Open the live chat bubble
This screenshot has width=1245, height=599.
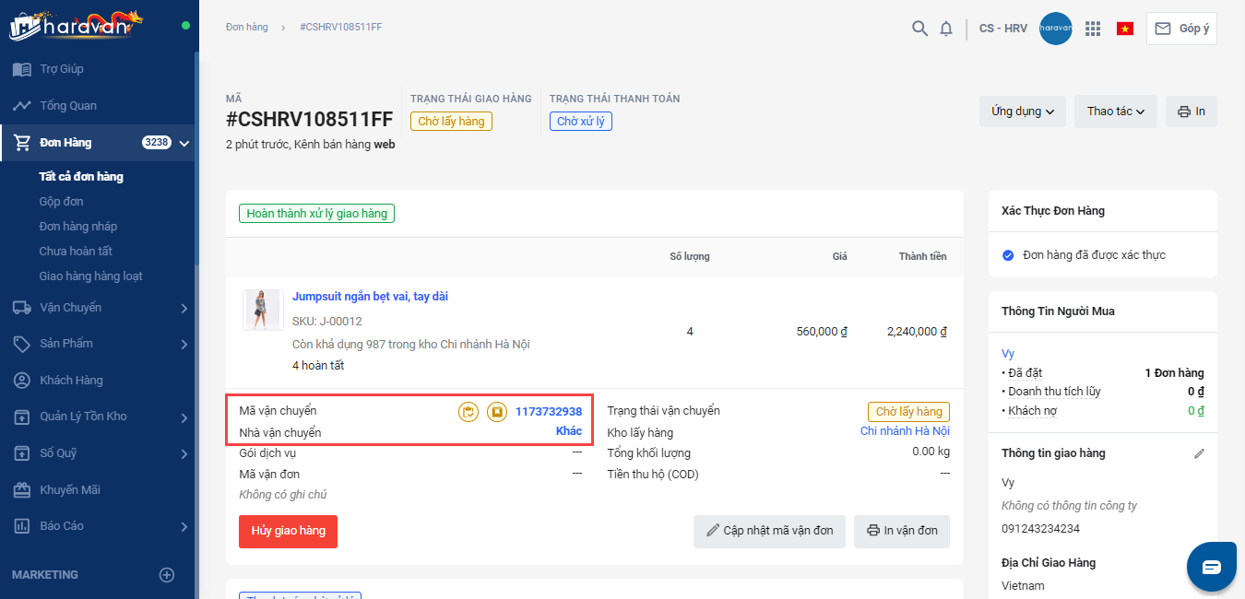pos(1211,567)
